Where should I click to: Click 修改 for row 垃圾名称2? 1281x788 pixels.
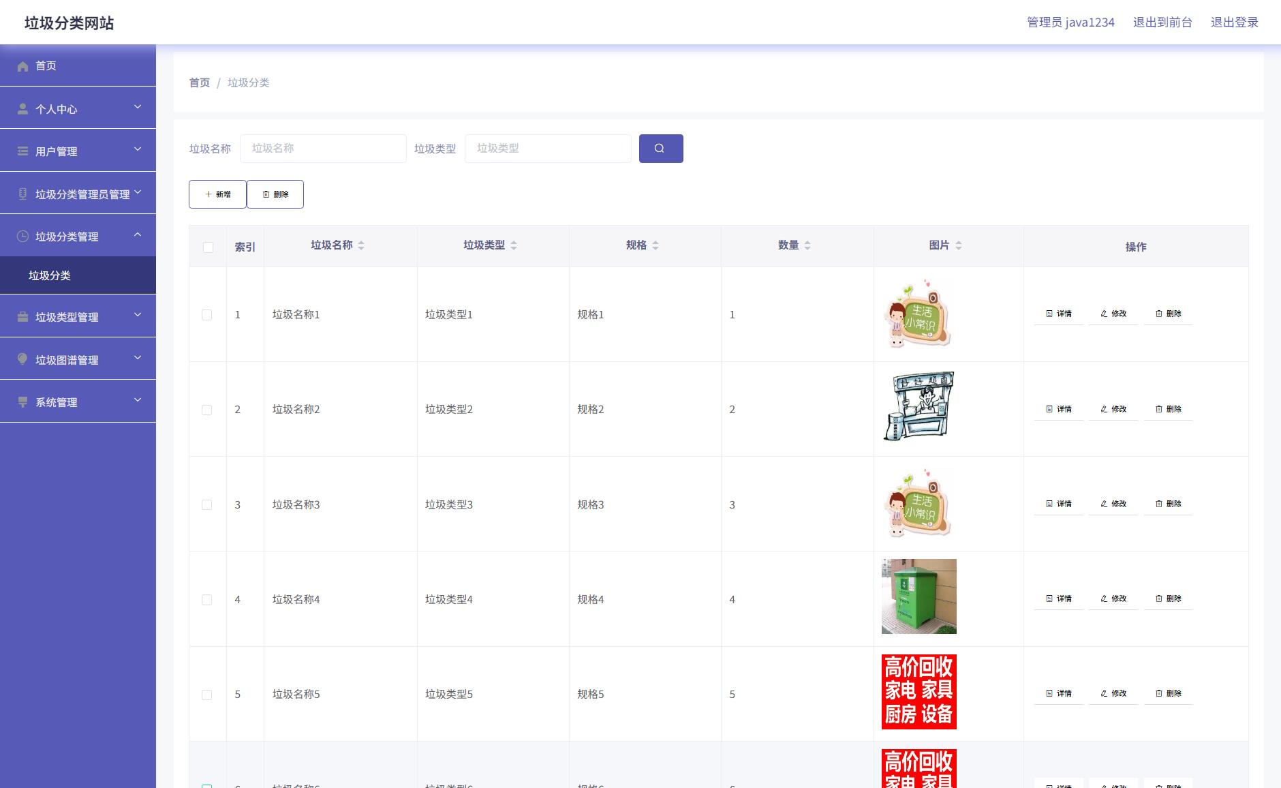[1113, 410]
